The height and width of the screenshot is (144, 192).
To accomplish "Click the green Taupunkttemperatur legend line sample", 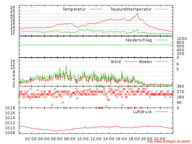I will coord(161,9).
